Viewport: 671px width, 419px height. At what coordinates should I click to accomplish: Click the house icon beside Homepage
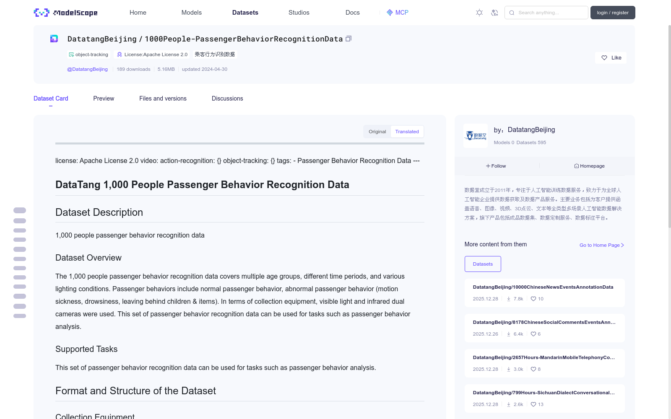pos(577,166)
